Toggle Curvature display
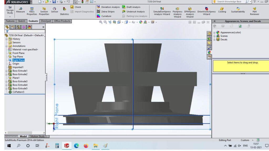 coord(104,16)
